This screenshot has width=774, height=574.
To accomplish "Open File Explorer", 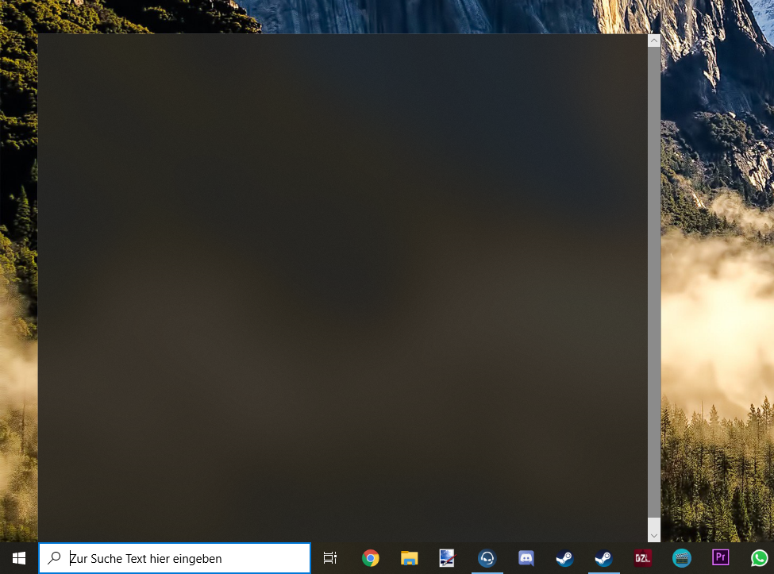I will click(x=409, y=558).
